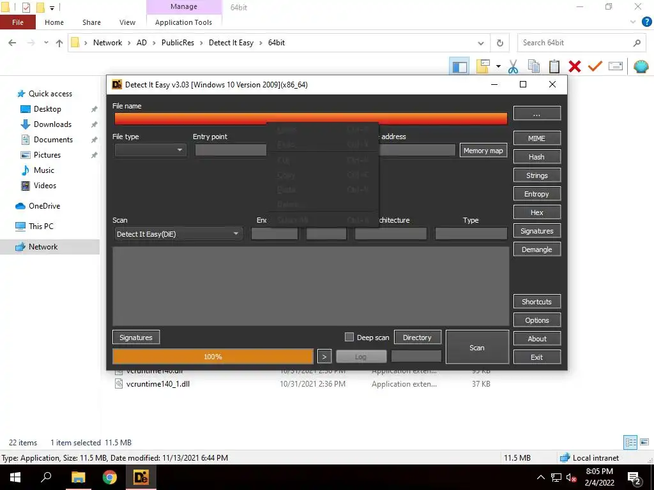Click the search magnifier in Search 64bit box
Image resolution: width=654 pixels, height=490 pixels.
(x=637, y=43)
